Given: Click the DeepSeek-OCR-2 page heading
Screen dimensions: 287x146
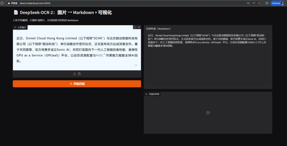Looking at the screenshot, I should pos(66,12).
